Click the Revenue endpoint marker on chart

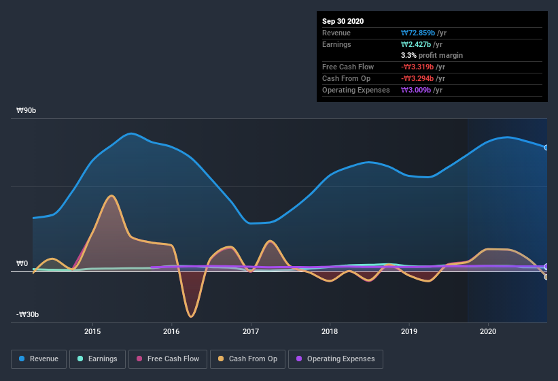[x=546, y=147]
